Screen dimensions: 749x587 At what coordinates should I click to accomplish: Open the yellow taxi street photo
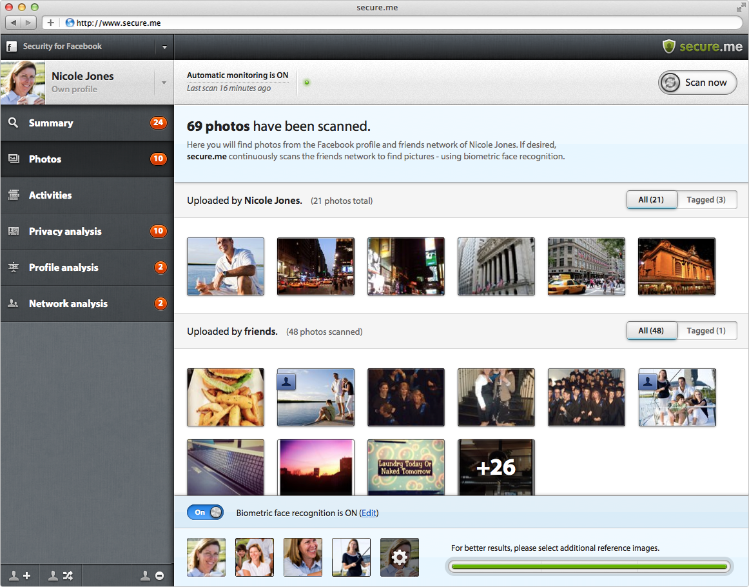586,266
